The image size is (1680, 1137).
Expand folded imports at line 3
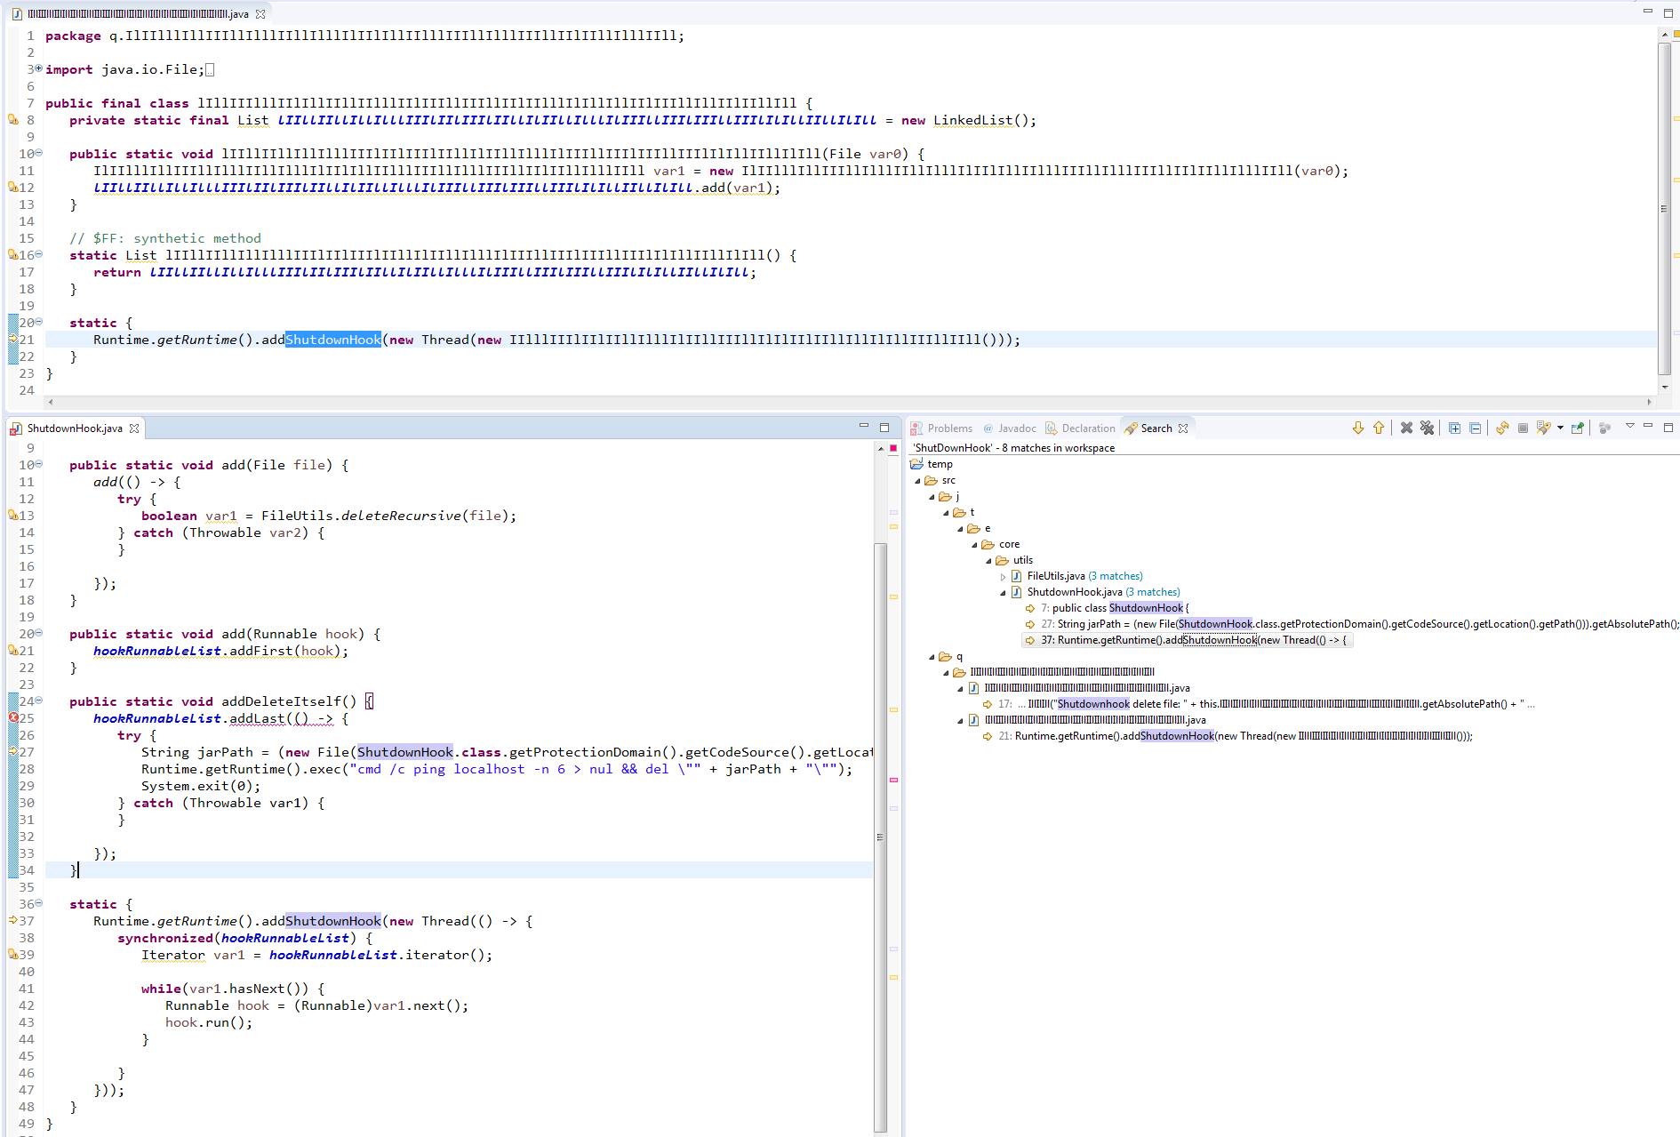point(38,68)
